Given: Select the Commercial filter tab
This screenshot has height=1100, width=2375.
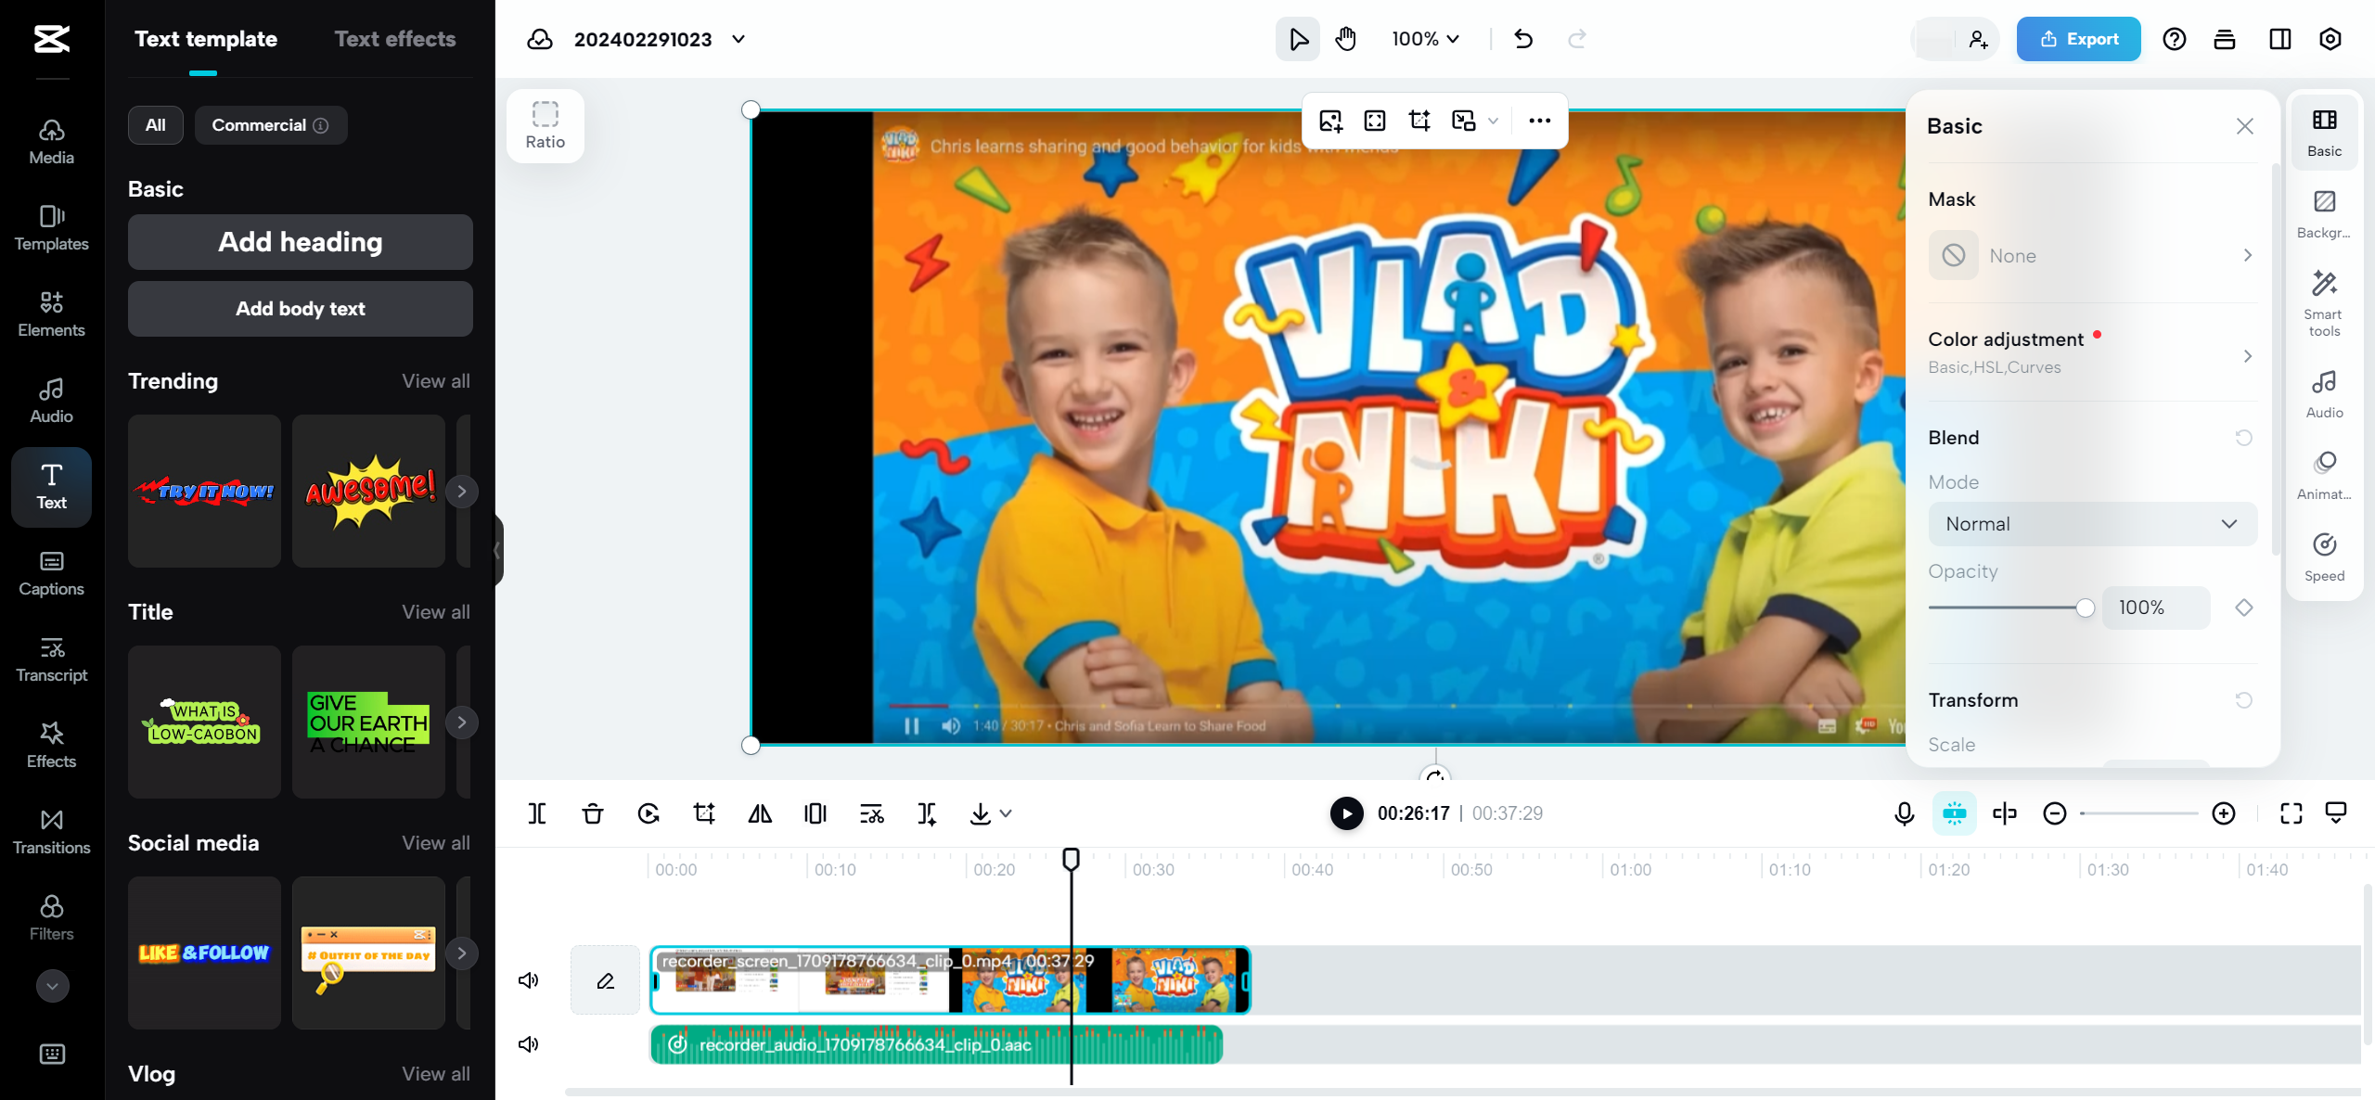Looking at the screenshot, I should pos(266,124).
